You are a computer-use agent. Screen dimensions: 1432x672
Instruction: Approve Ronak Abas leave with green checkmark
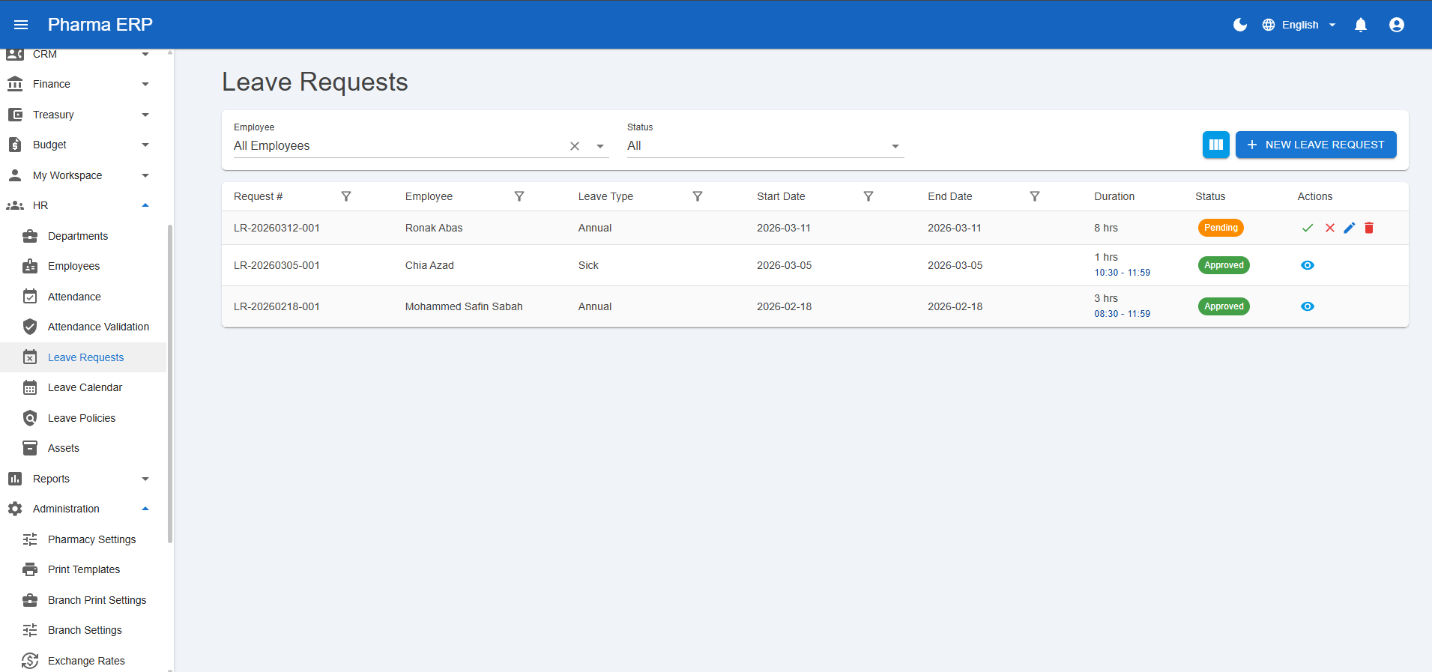point(1307,228)
